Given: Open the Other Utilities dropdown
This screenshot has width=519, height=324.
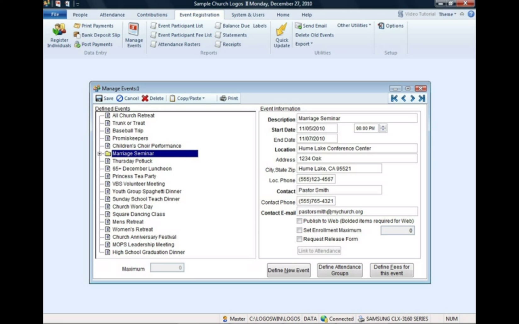Looking at the screenshot, I should point(353,26).
